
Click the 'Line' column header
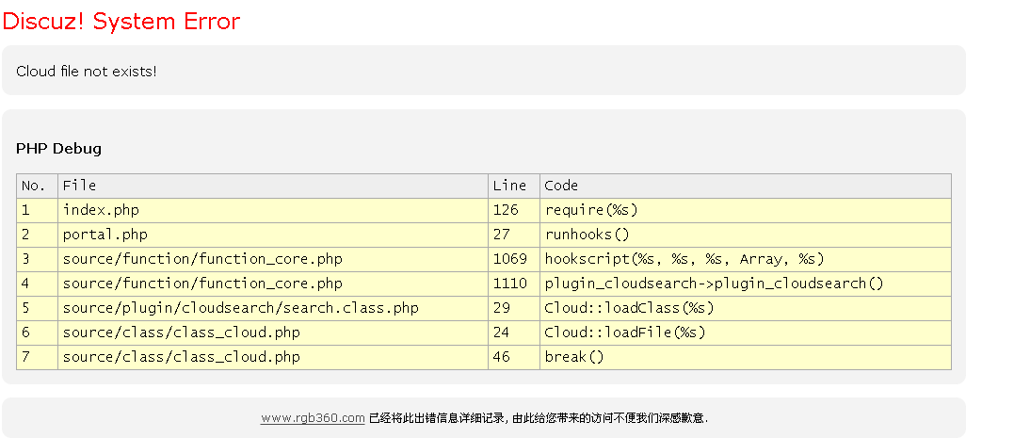point(514,186)
